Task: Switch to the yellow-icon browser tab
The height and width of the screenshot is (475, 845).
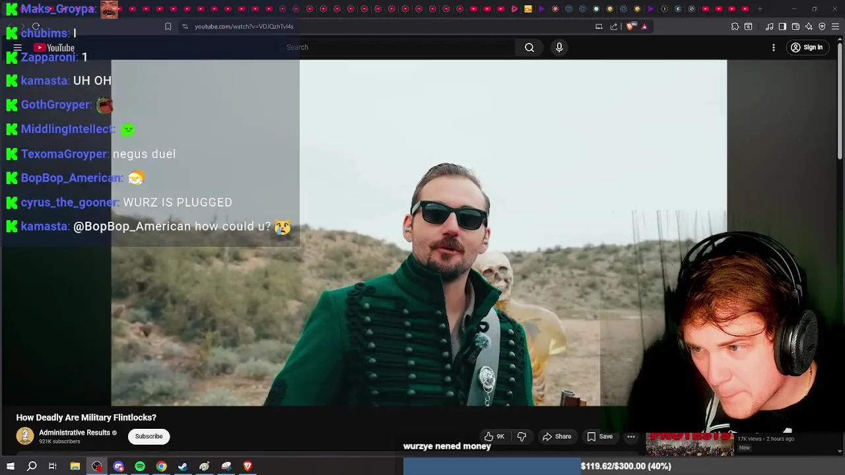Action: click(527, 9)
